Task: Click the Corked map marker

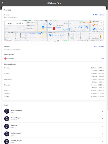Action: 69,29
